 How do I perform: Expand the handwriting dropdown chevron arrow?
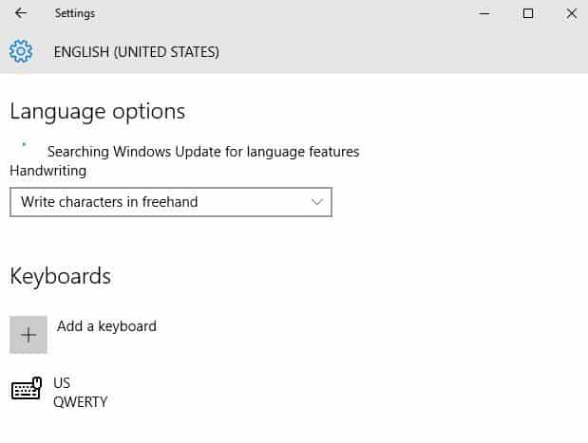click(x=317, y=202)
